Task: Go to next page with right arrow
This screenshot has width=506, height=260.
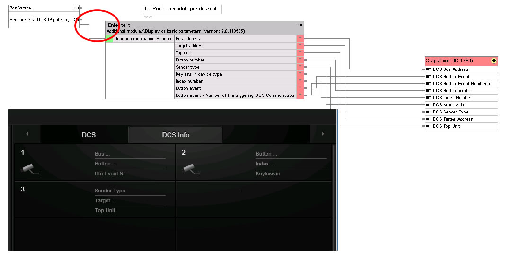Action: pos(323,134)
